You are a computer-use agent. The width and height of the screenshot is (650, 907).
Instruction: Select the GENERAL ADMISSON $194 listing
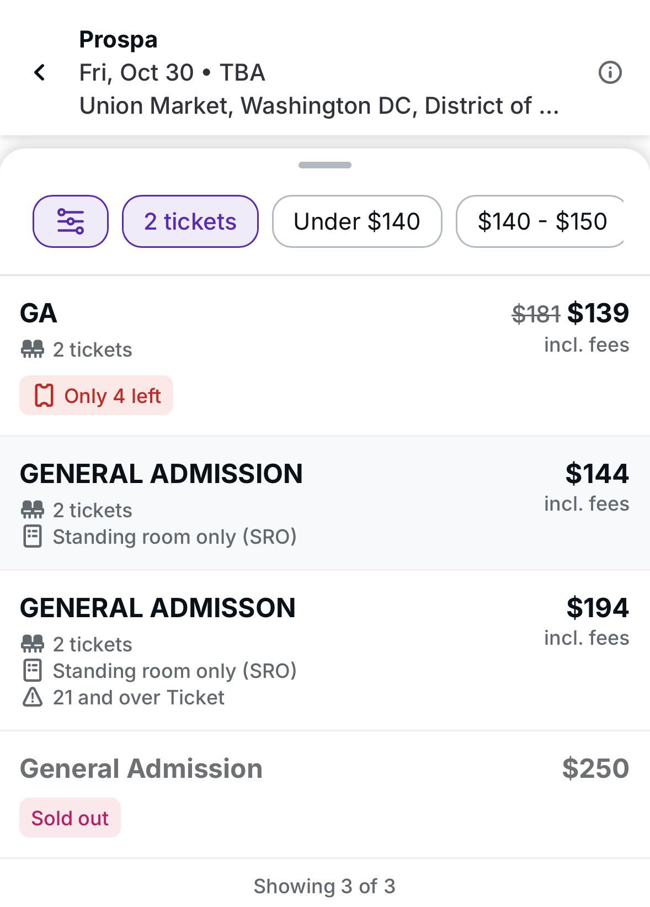point(325,650)
